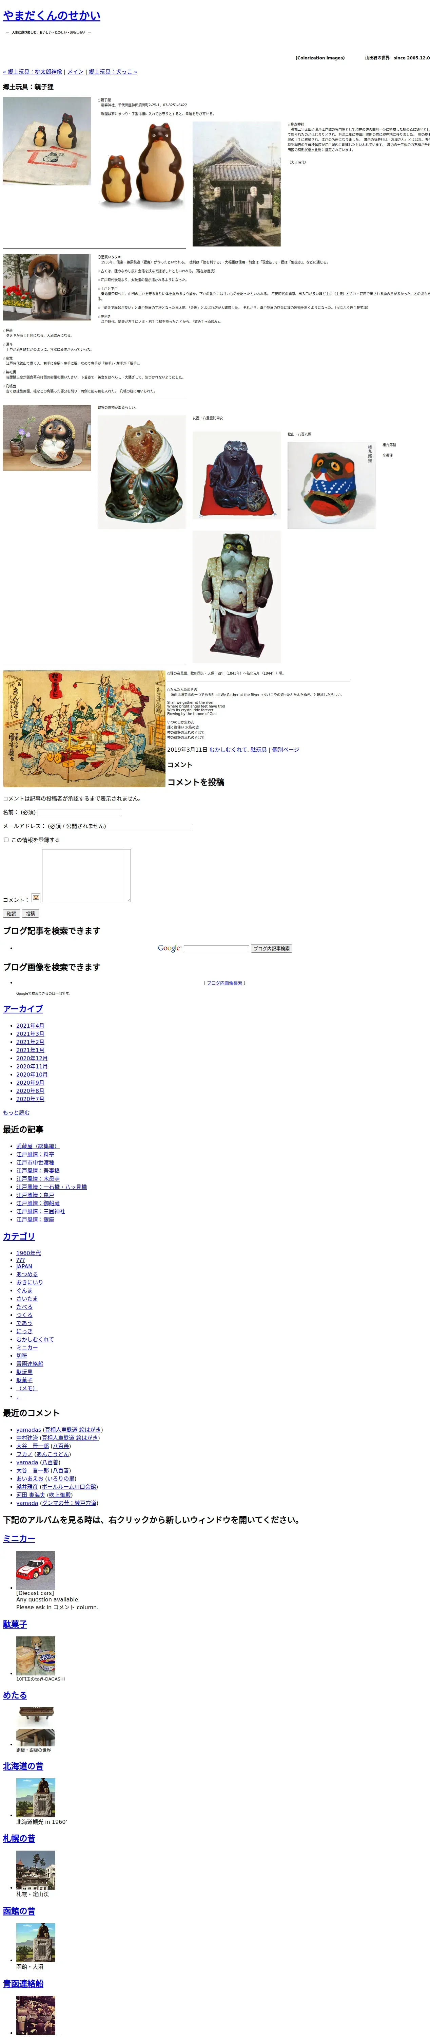Click the 投稿 button

[30, 913]
